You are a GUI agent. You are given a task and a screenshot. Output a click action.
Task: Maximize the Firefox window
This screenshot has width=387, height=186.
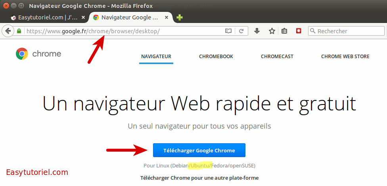(x=21, y=6)
